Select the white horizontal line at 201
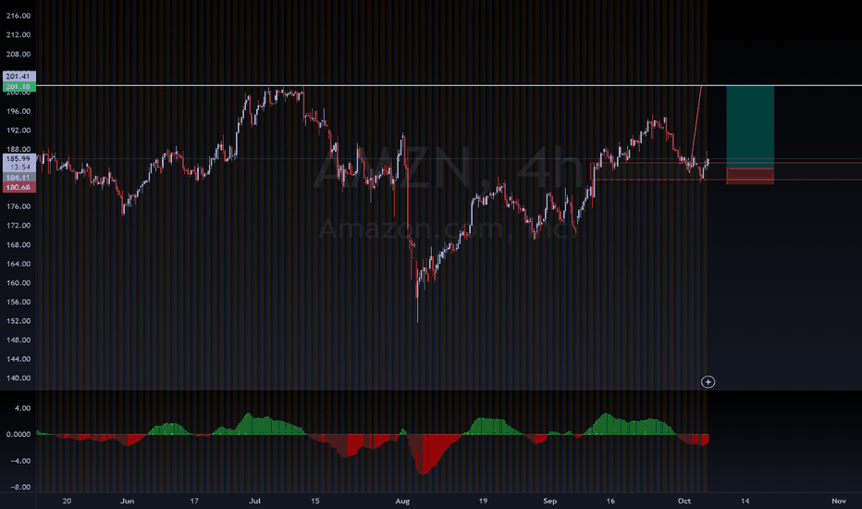 (x=449, y=85)
